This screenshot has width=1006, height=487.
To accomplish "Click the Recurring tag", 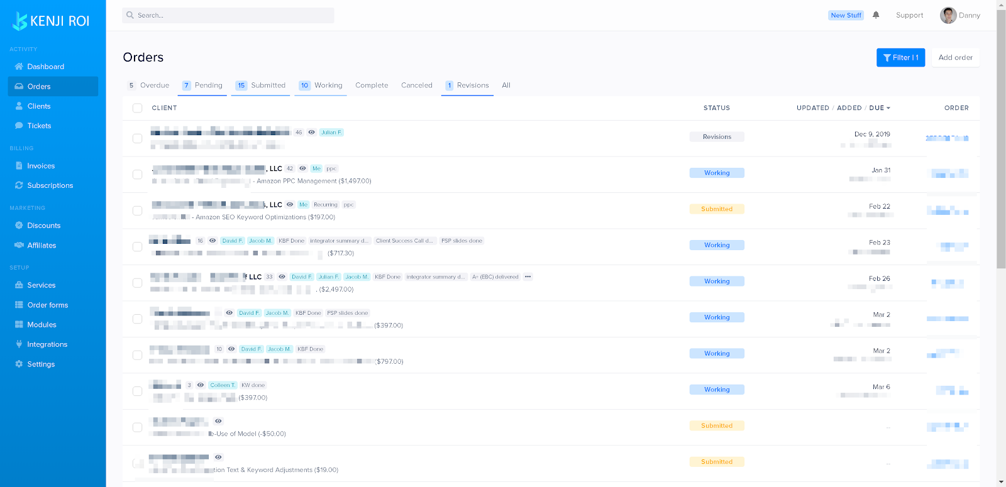I will [326, 205].
